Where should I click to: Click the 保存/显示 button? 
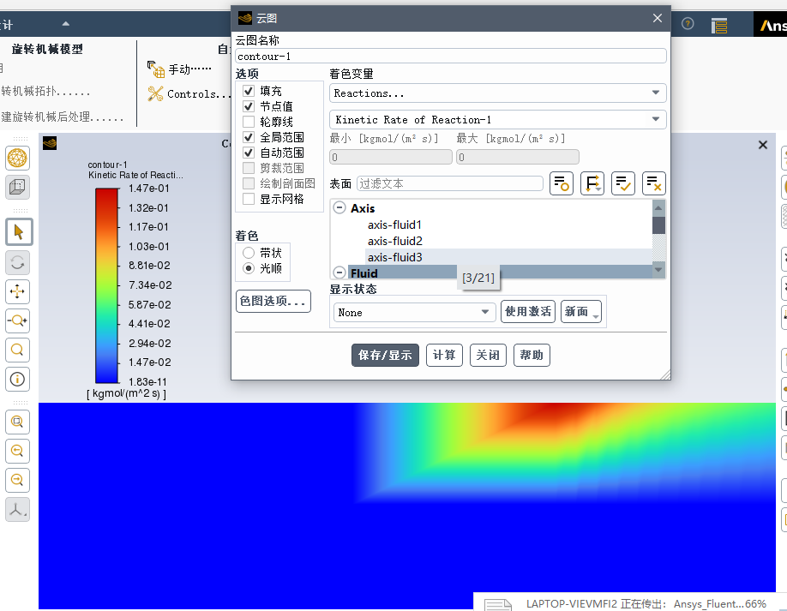click(385, 356)
